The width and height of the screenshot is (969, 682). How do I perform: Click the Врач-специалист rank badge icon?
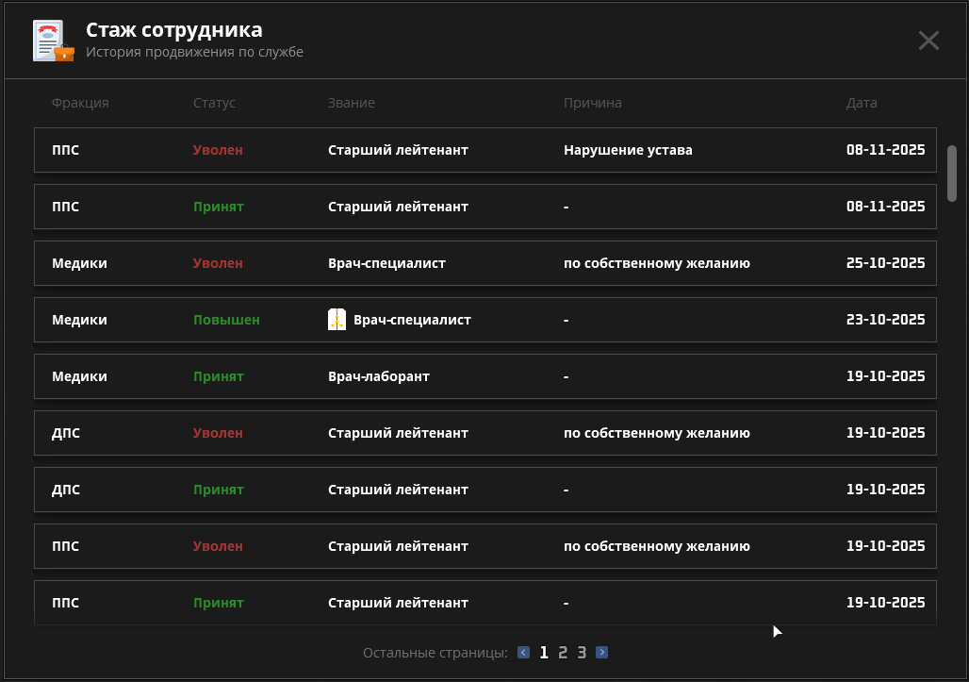(x=337, y=320)
